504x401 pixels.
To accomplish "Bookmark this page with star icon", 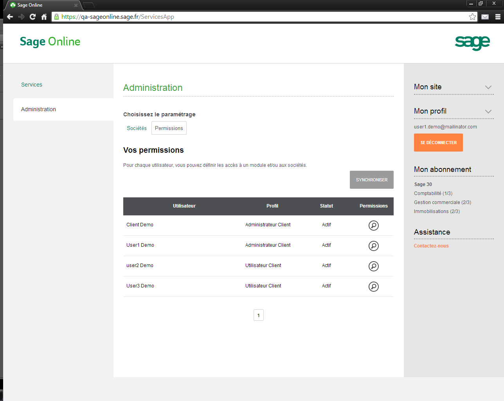I will pos(472,17).
